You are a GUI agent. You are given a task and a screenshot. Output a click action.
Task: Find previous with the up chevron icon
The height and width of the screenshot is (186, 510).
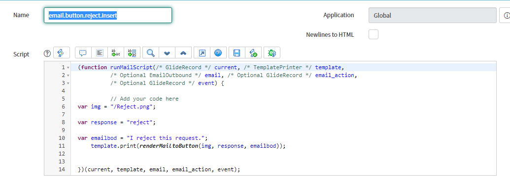183,53
